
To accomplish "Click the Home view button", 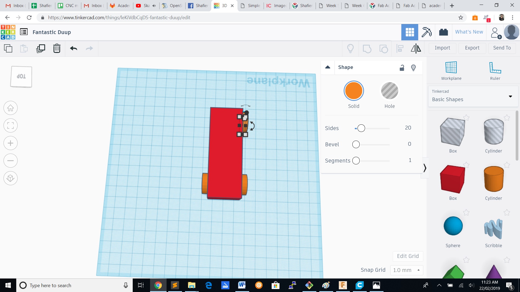I will click(11, 108).
